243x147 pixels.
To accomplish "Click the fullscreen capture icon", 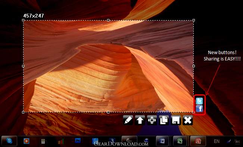I will (x=152, y=120).
